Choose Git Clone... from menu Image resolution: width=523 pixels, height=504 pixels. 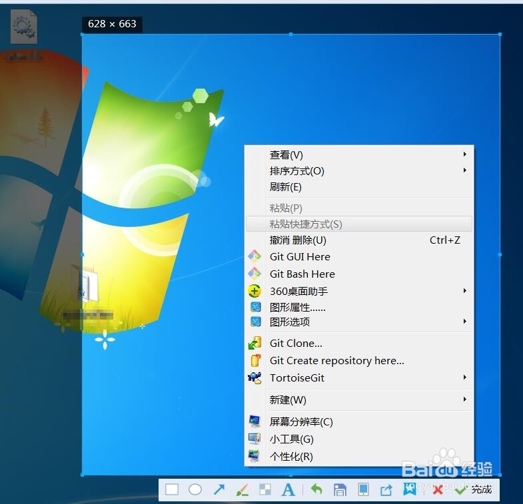click(x=359, y=344)
